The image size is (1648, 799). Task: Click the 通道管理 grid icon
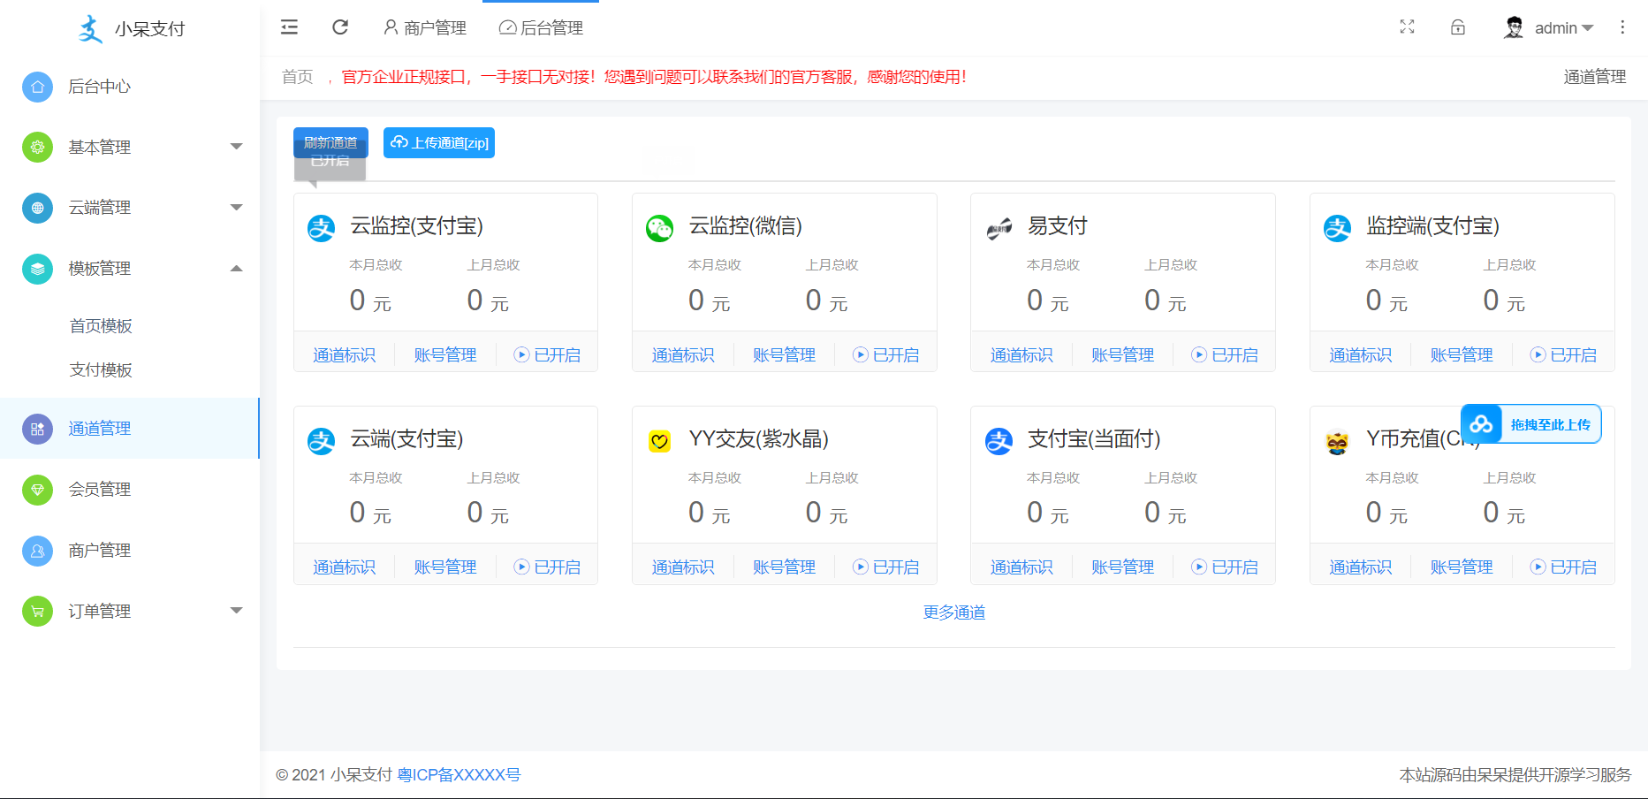pos(37,429)
